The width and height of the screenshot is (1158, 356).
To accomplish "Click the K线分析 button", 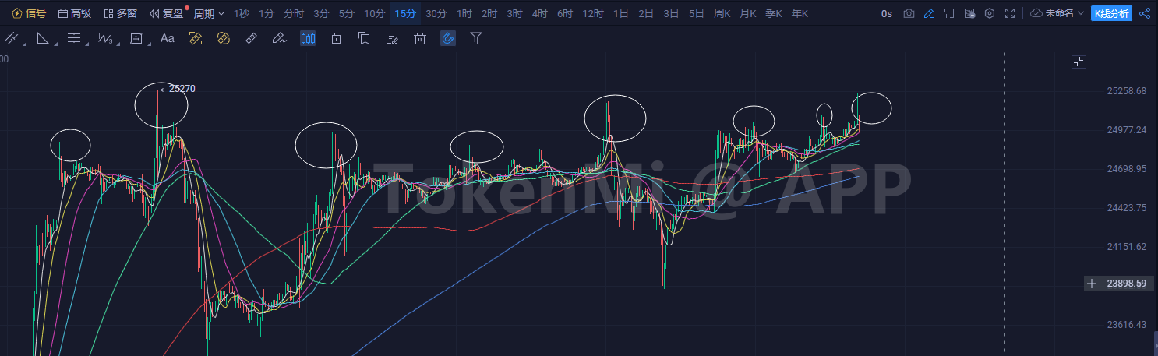I will point(1111,13).
